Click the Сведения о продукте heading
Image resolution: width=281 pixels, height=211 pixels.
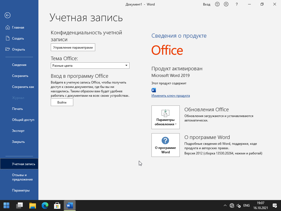tap(179, 36)
